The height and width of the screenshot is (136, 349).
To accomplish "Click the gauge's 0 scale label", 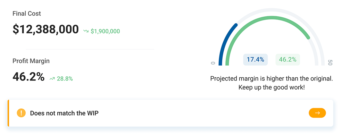I will click(x=213, y=63).
